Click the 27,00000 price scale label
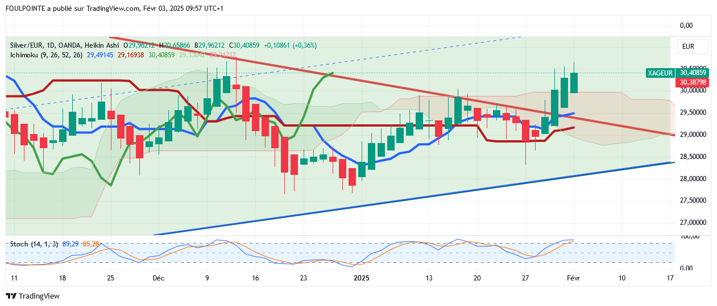This screenshot has width=717, height=306. (694, 223)
